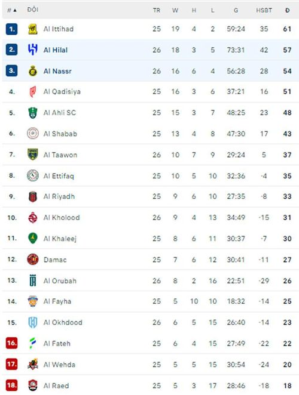Open the Al Ettifaq team page

click(59, 176)
